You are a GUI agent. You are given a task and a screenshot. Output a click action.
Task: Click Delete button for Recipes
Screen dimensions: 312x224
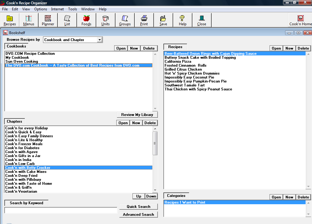[x=303, y=48]
